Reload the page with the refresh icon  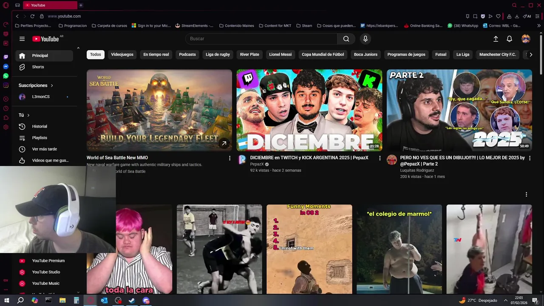(x=32, y=16)
